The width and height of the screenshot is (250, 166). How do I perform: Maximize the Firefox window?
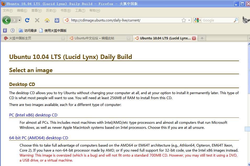tap(242, 4)
